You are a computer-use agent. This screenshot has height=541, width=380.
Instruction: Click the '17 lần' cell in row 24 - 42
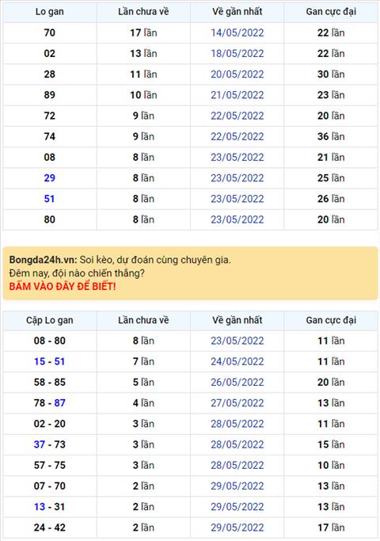tap(331, 528)
